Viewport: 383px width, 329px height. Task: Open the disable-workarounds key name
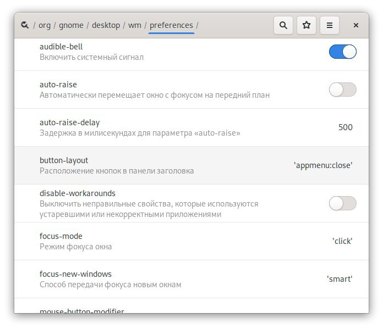[78, 193]
